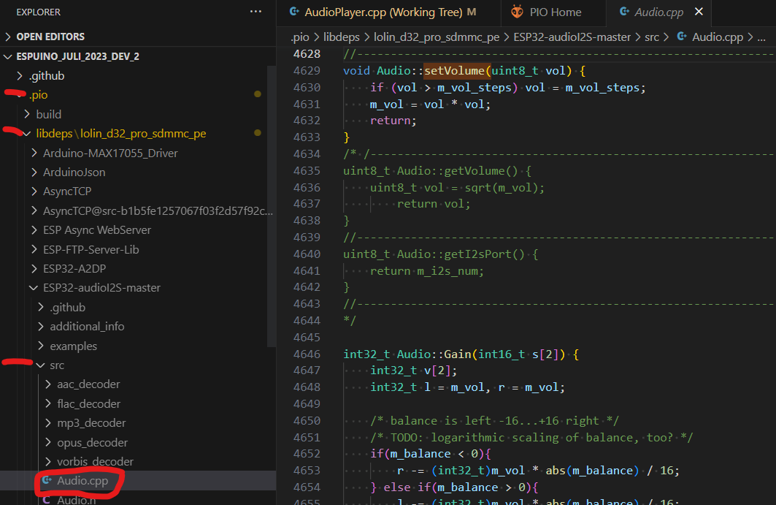Screen dimensions: 776x505
Task: Click the src breadcrumb segment
Action: [652, 37]
